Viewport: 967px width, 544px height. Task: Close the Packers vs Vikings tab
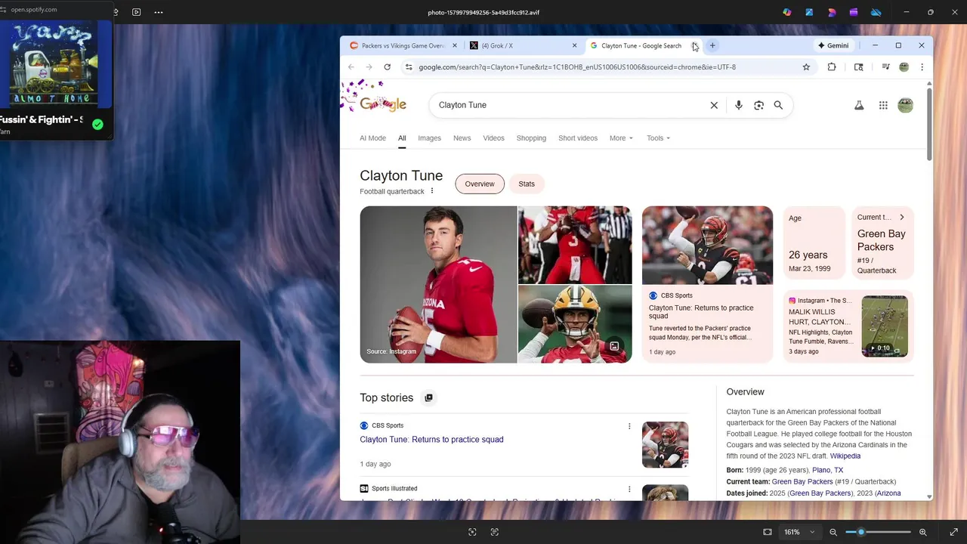(x=454, y=45)
